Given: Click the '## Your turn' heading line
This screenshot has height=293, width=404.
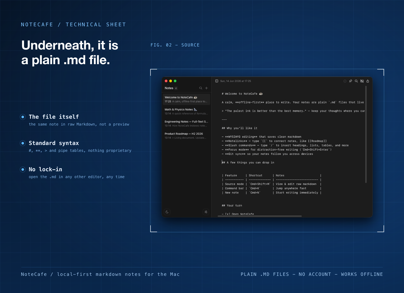Looking at the screenshot, I should (x=232, y=206).
